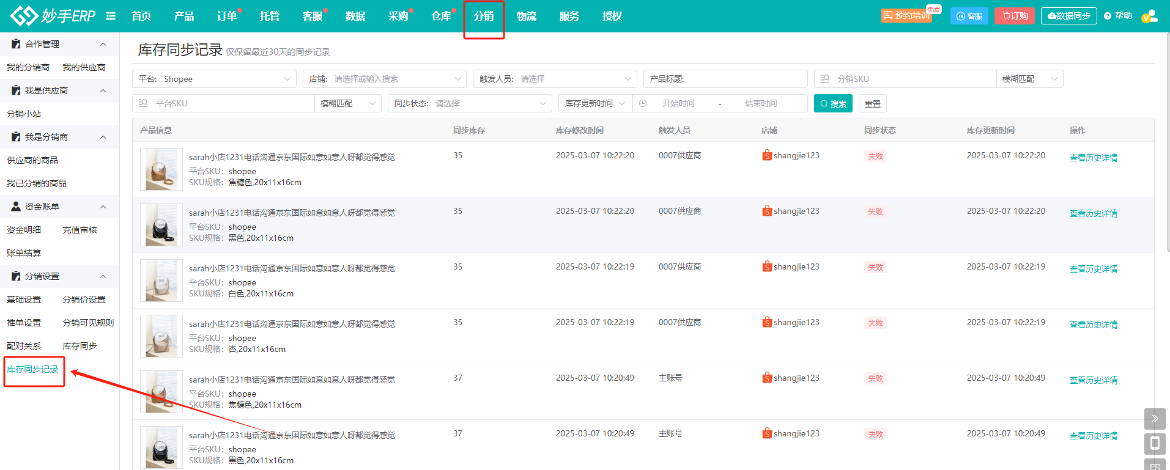1170x470 pixels.
Task: Open the user avatar account menu
Action: tap(1150, 16)
